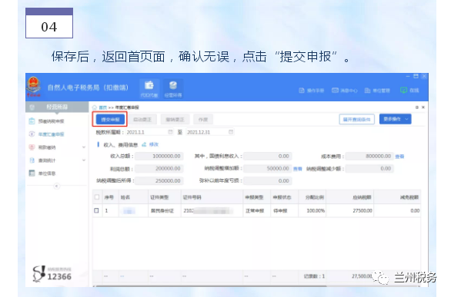Click the 国债利息收入 field
Screen dimensions: 451x297
pos(268,156)
